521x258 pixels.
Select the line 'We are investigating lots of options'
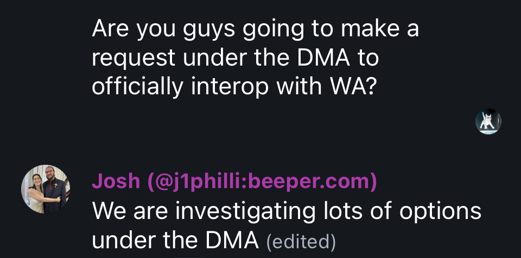pos(287,211)
